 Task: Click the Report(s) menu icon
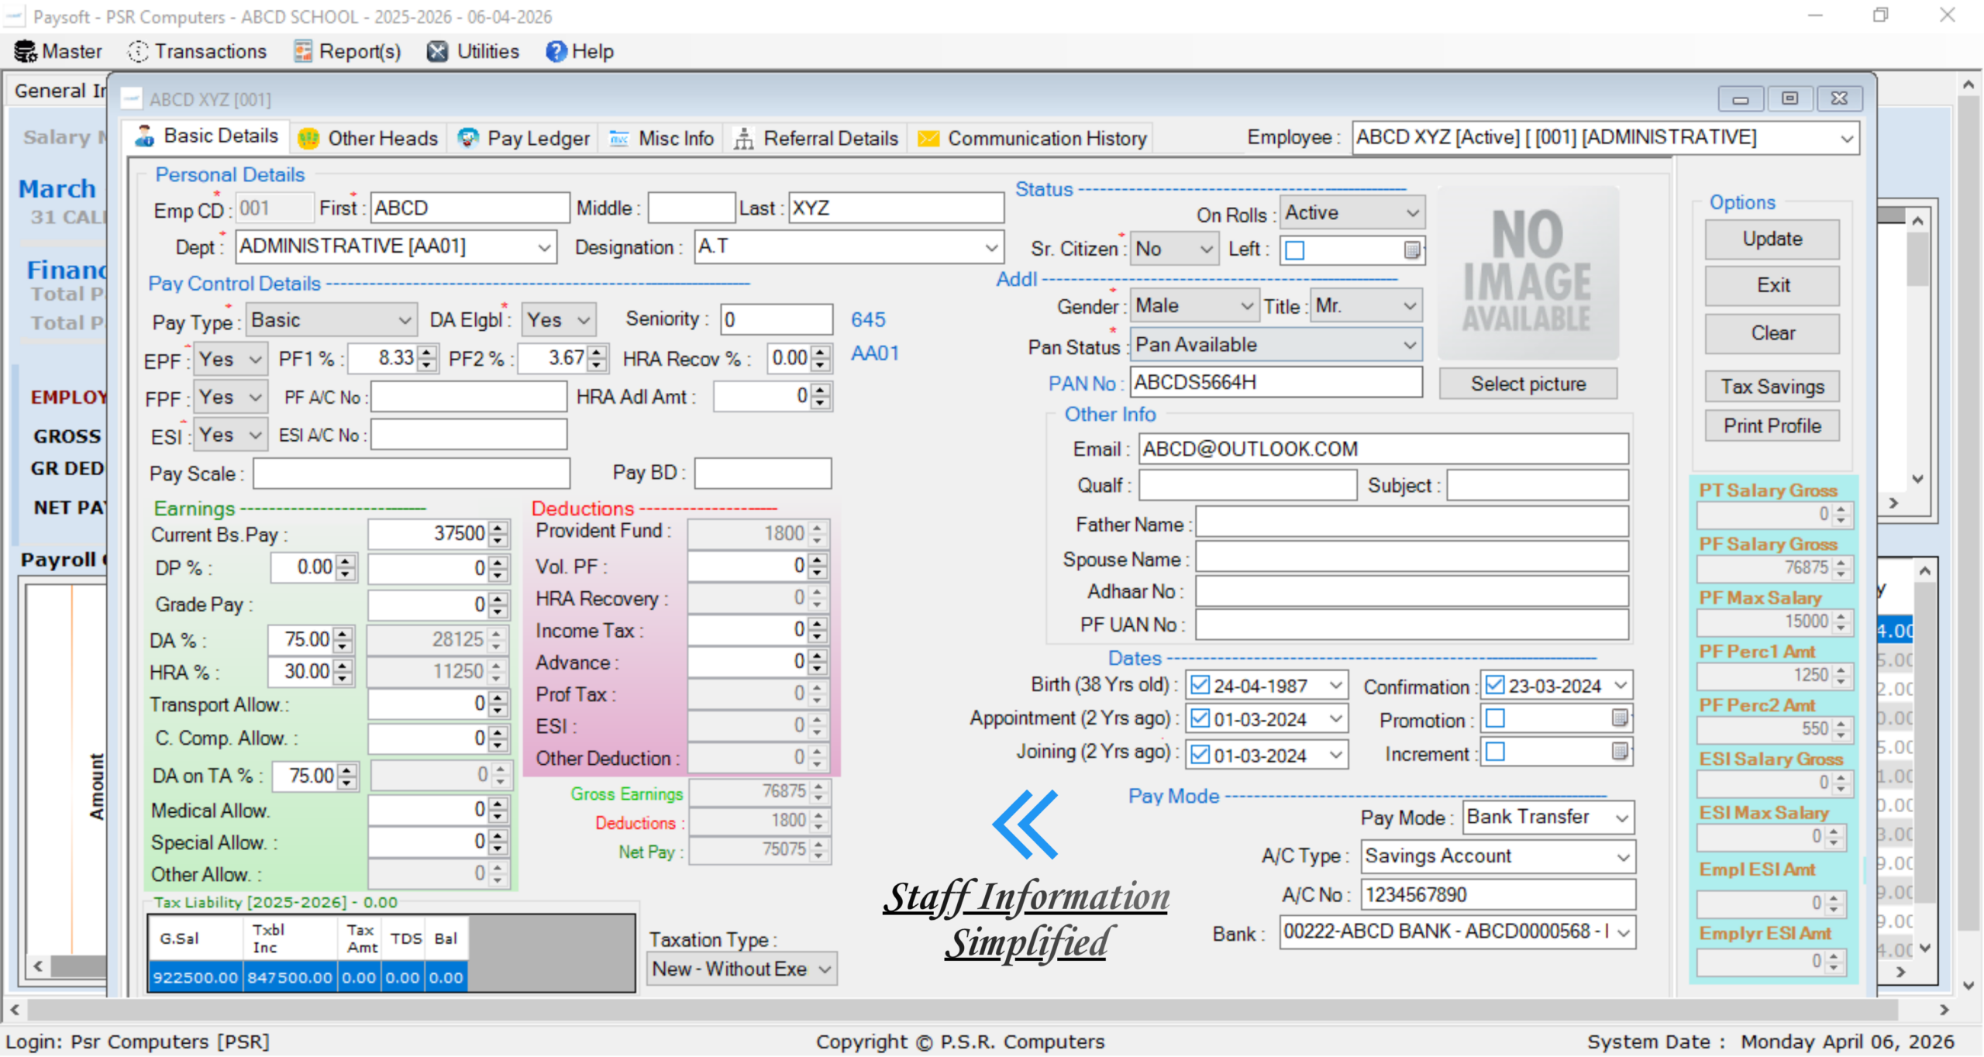point(303,52)
